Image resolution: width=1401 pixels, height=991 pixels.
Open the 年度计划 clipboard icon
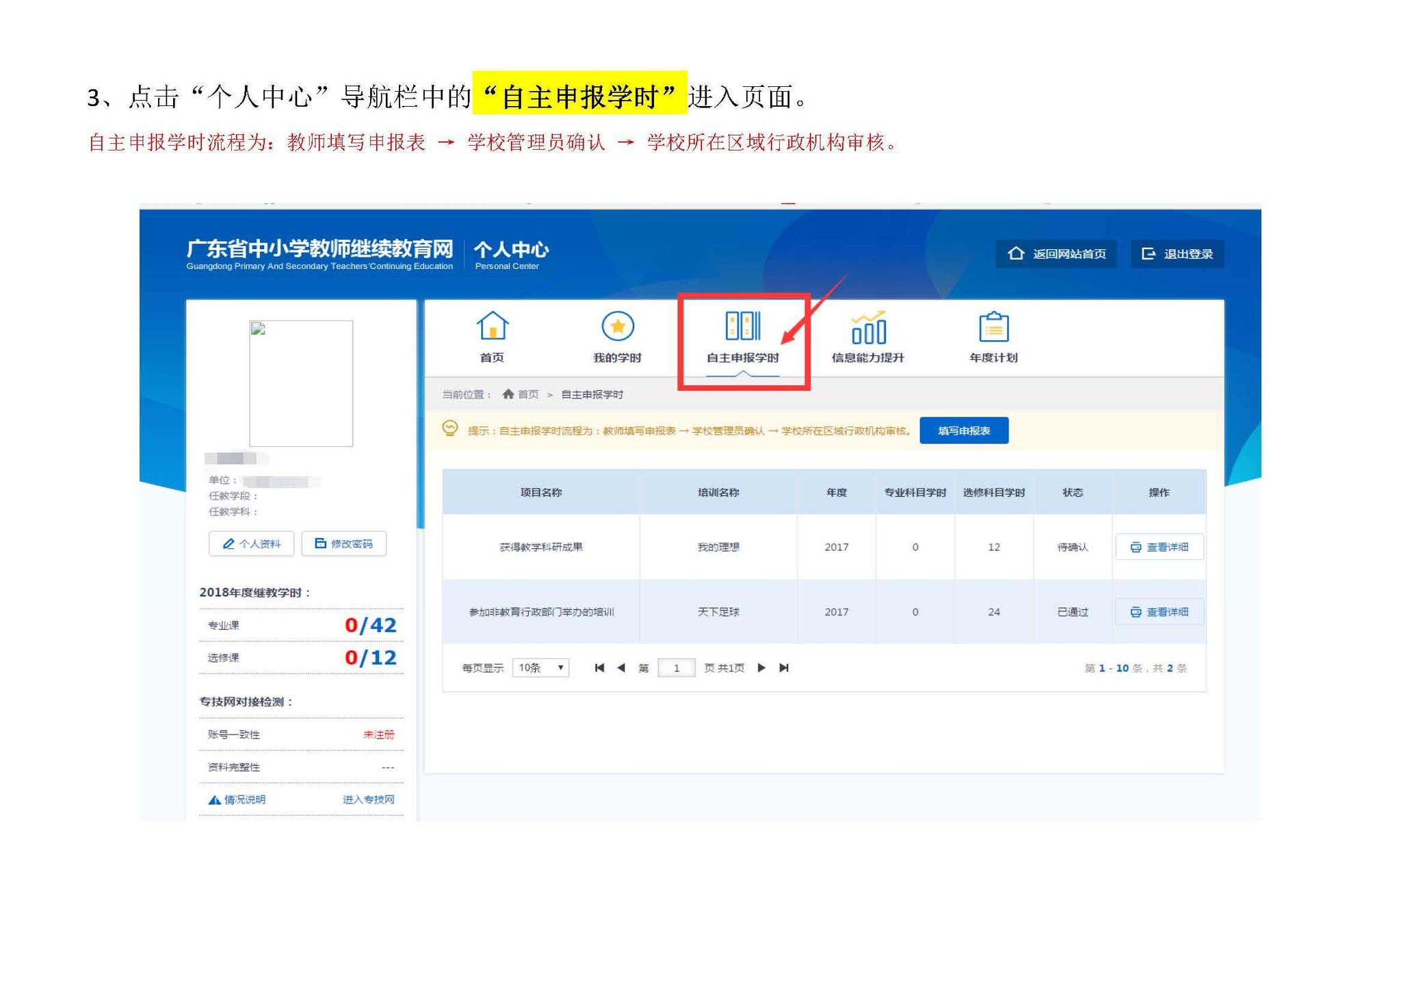coord(993,327)
